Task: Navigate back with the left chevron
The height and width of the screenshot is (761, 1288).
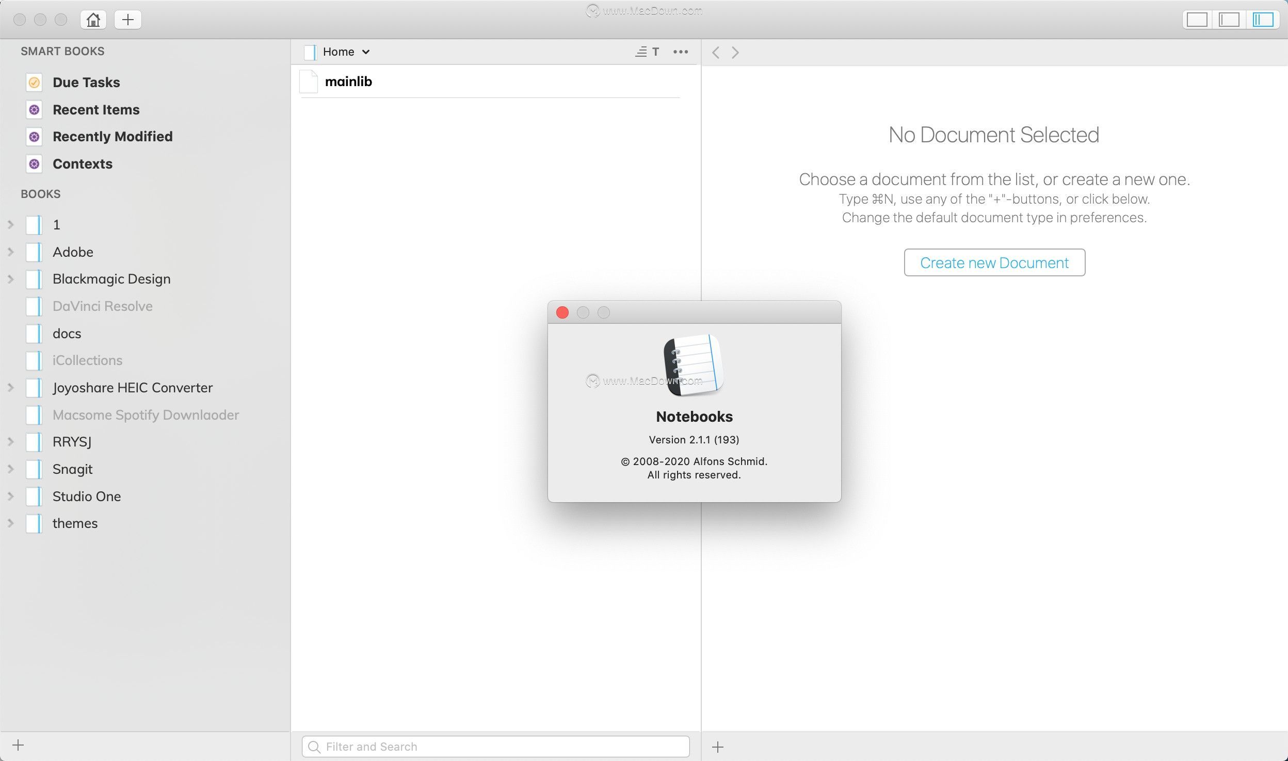Action: click(x=716, y=52)
